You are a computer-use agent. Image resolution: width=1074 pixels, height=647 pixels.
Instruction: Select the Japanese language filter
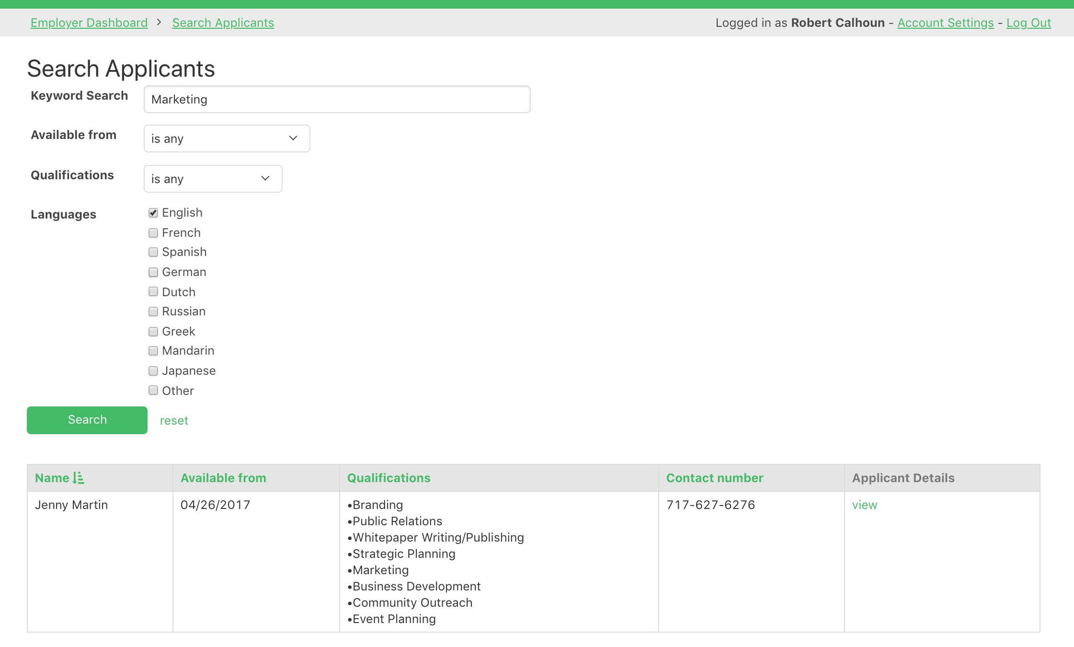click(x=153, y=370)
